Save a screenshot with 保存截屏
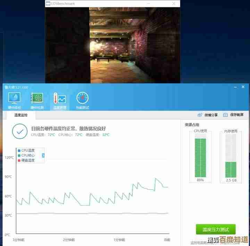The width and height of the screenshot is (250, 246). [233, 115]
